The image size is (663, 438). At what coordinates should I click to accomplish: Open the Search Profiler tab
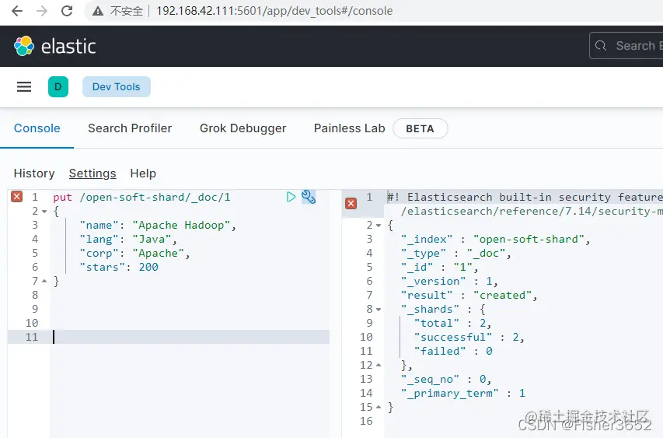coord(130,128)
